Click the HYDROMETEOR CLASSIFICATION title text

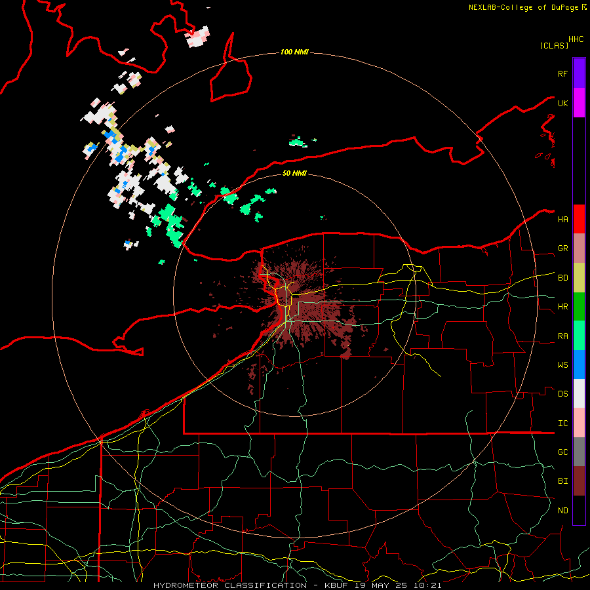(230, 585)
